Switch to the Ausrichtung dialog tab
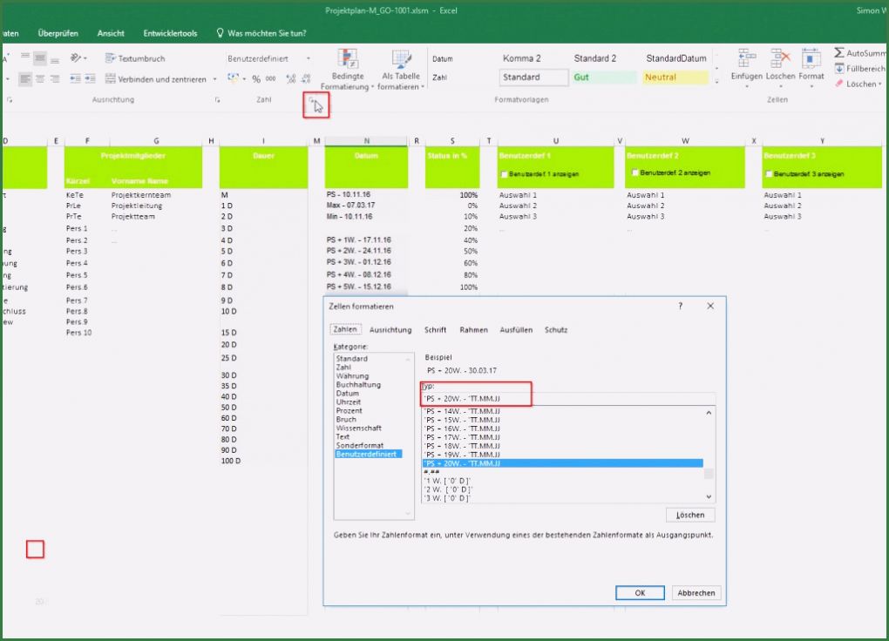The width and height of the screenshot is (889, 641). pyautogui.click(x=390, y=330)
